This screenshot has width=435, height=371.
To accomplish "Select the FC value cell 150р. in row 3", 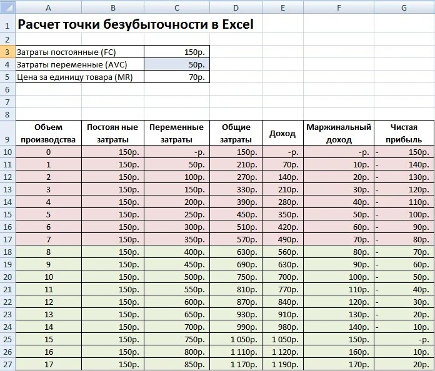I will tap(177, 52).
